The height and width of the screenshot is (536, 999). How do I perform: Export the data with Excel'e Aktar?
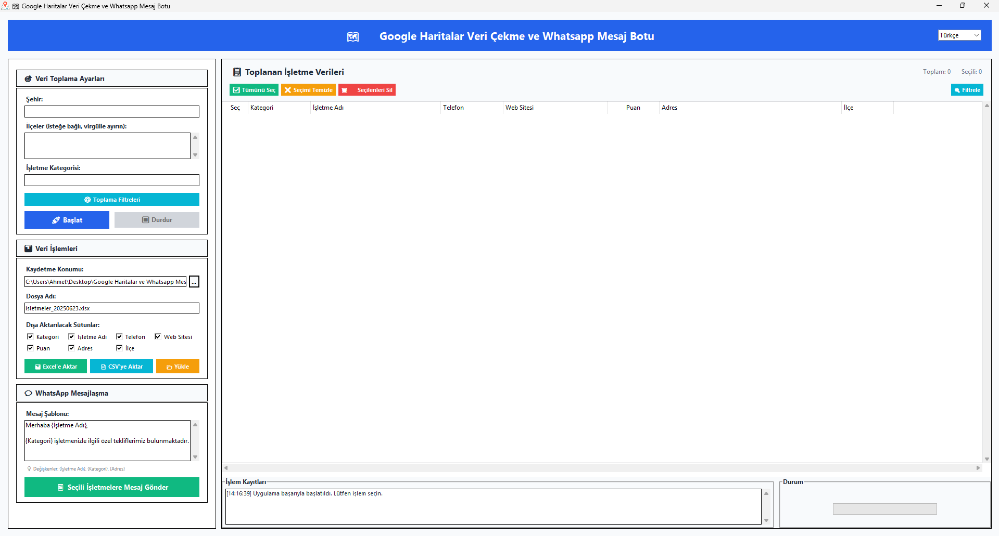(56, 367)
